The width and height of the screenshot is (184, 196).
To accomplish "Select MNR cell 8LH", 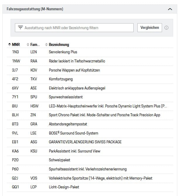I will pos(15,115).
